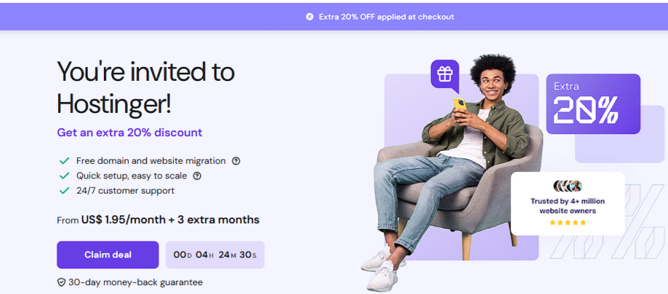
Task: Click the 30-day money-back guarantee text
Action: coord(135,282)
